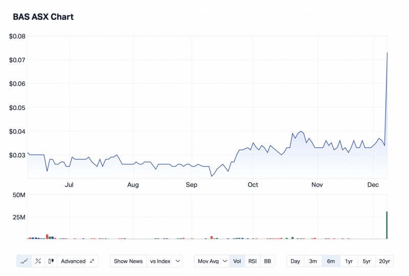Image resolution: width=409 pixels, height=276 pixels.
Task: Switch to percentage chart view icon
Action: 38,261
